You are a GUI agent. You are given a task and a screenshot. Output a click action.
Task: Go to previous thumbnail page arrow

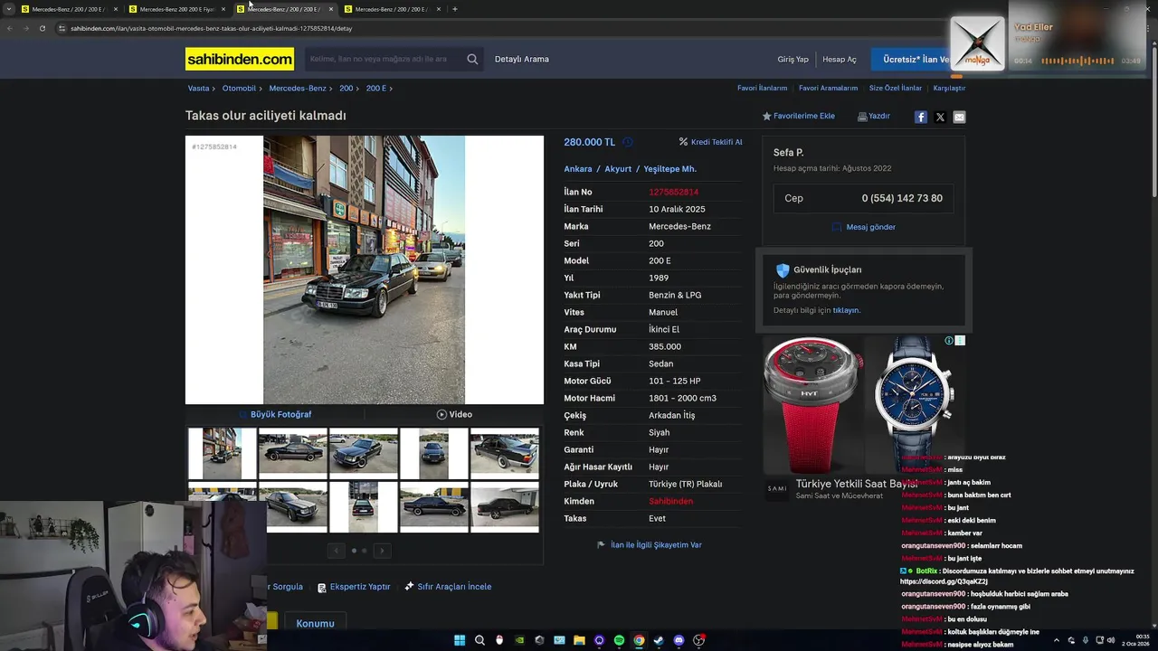click(x=337, y=551)
